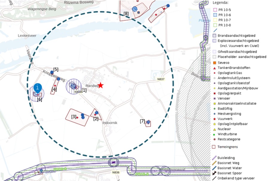
Task: Select the Brandaandachtsgebied legend label
Action: 236,36
